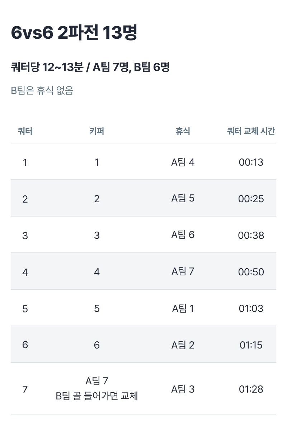The height and width of the screenshot is (436, 287).
Task: Click the "A팀 6" rest cell
Action: [x=183, y=235]
